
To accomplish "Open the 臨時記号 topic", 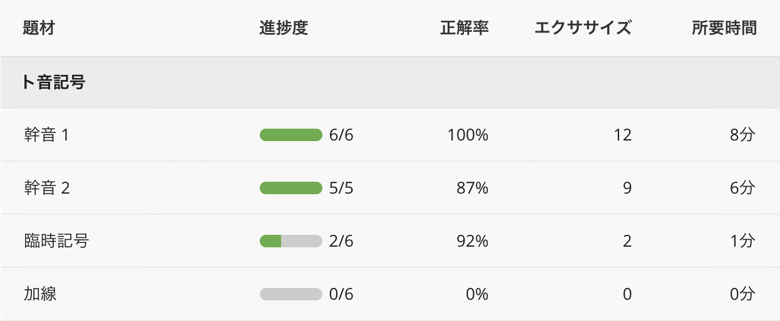I will click(x=56, y=241).
